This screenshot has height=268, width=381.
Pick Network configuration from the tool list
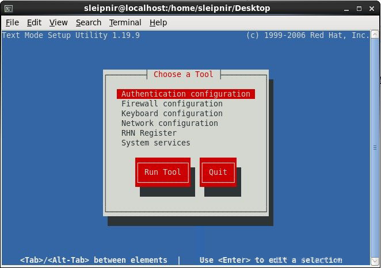pyautogui.click(x=169, y=123)
